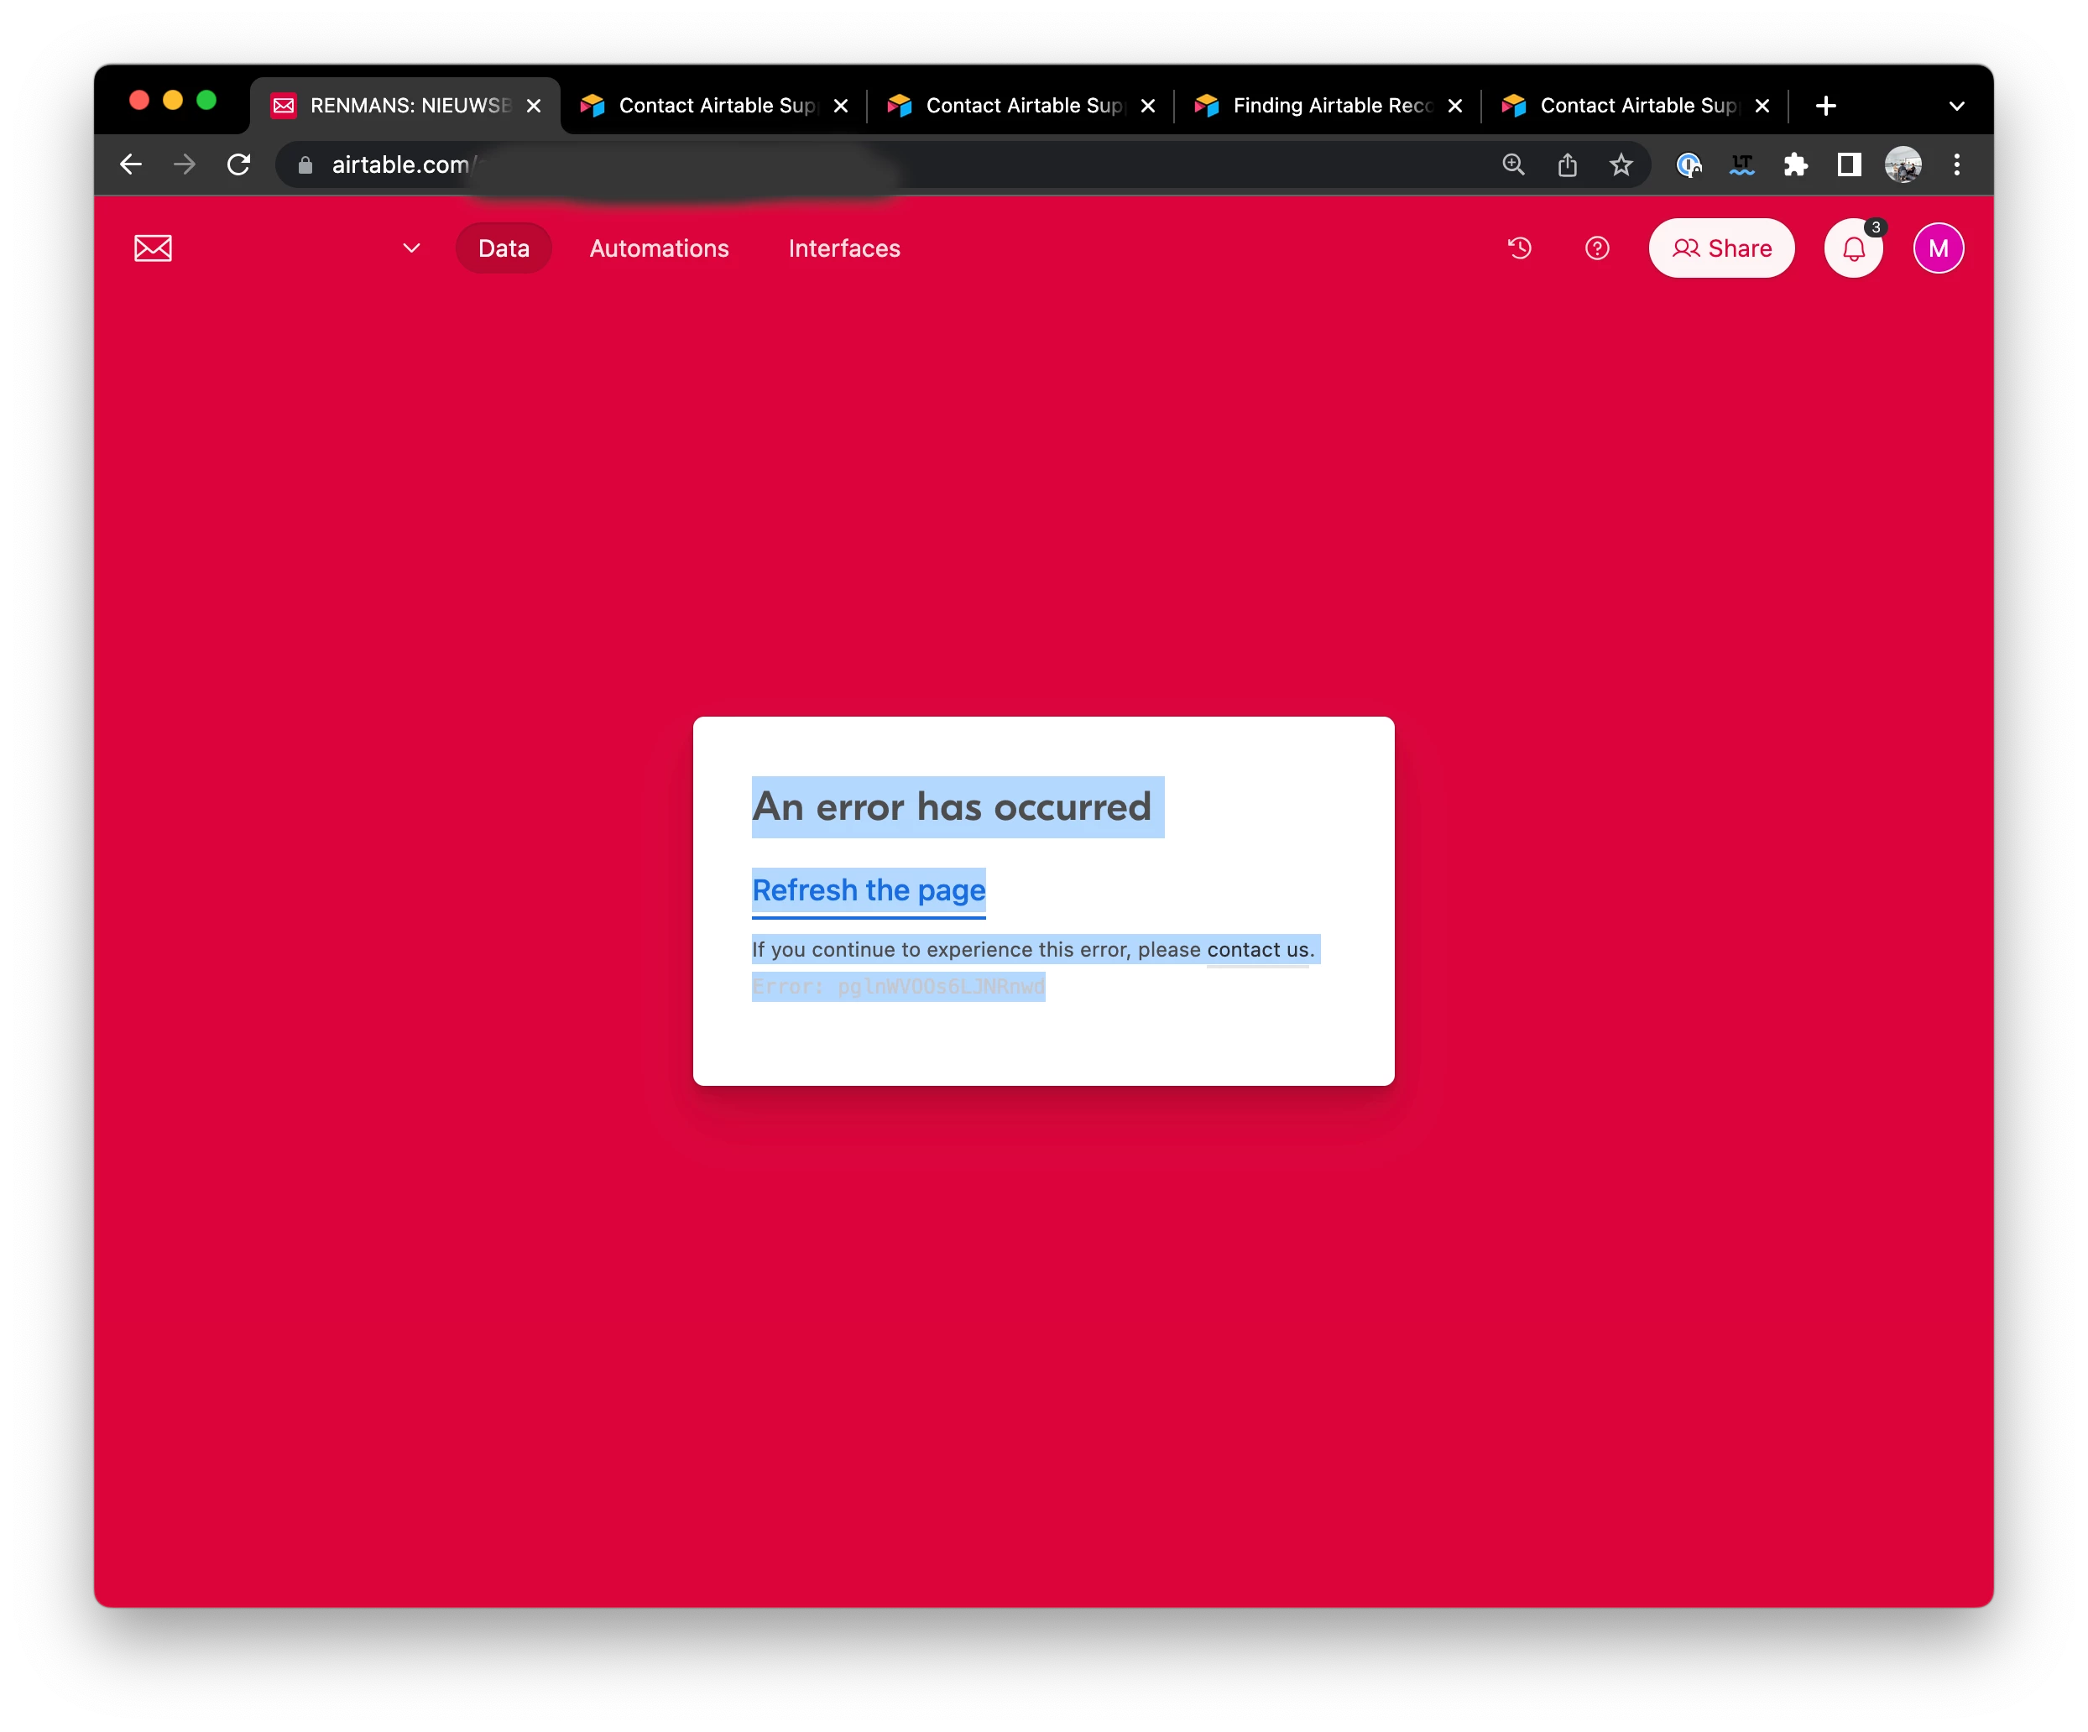Open the M account avatar
Image resolution: width=2088 pixels, height=1732 pixels.
coord(1938,248)
